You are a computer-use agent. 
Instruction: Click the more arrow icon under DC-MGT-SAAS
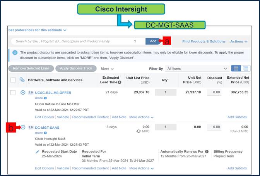click(45, 133)
